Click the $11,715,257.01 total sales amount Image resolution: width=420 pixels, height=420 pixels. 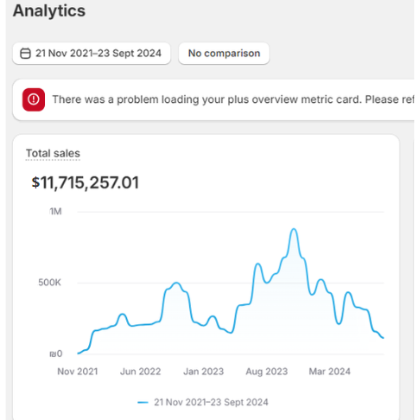pyautogui.click(x=85, y=182)
